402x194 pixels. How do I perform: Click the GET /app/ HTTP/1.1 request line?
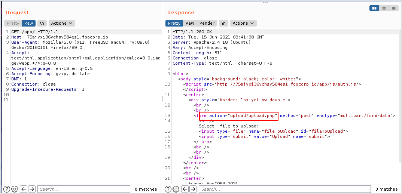click(x=34, y=32)
